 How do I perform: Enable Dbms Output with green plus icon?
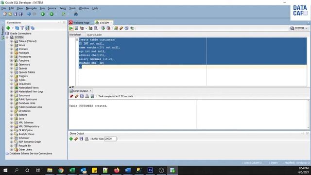coord(71,139)
